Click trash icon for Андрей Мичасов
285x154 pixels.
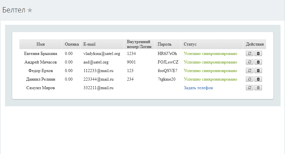[x=258, y=62]
